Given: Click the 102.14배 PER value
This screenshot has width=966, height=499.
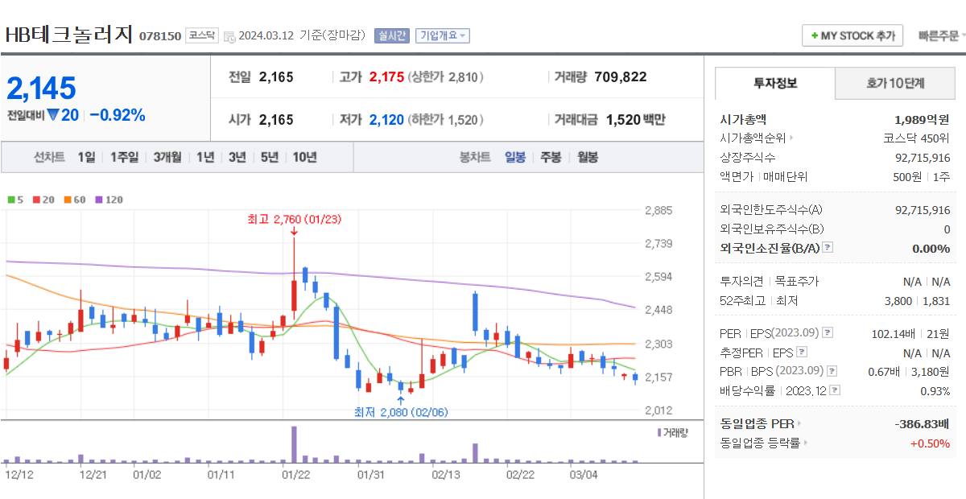Looking at the screenshot, I should pyautogui.click(x=894, y=332).
